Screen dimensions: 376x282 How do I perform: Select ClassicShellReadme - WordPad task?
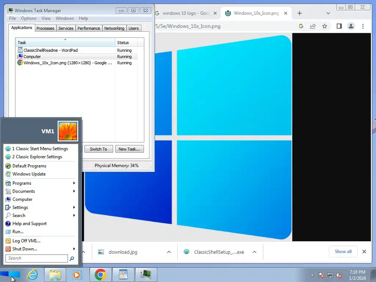point(76,50)
